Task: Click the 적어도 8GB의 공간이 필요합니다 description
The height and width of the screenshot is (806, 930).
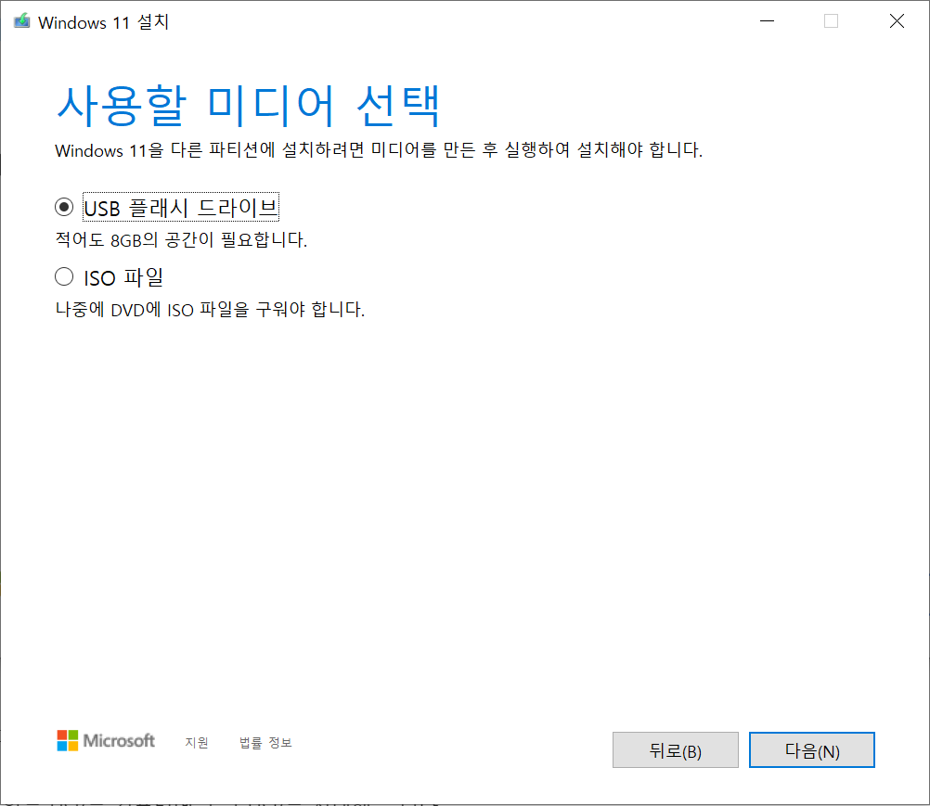Action: coord(181,240)
